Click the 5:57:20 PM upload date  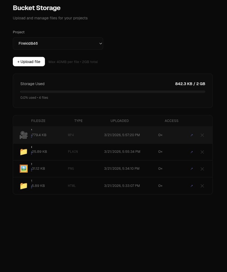(x=122, y=135)
